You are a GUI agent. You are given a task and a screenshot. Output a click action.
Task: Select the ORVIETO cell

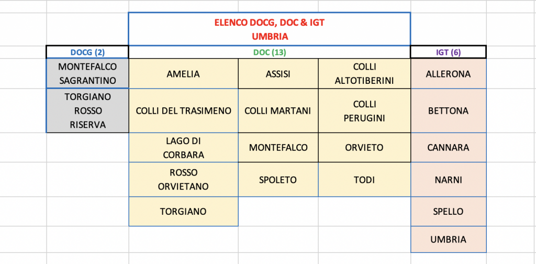click(x=364, y=147)
